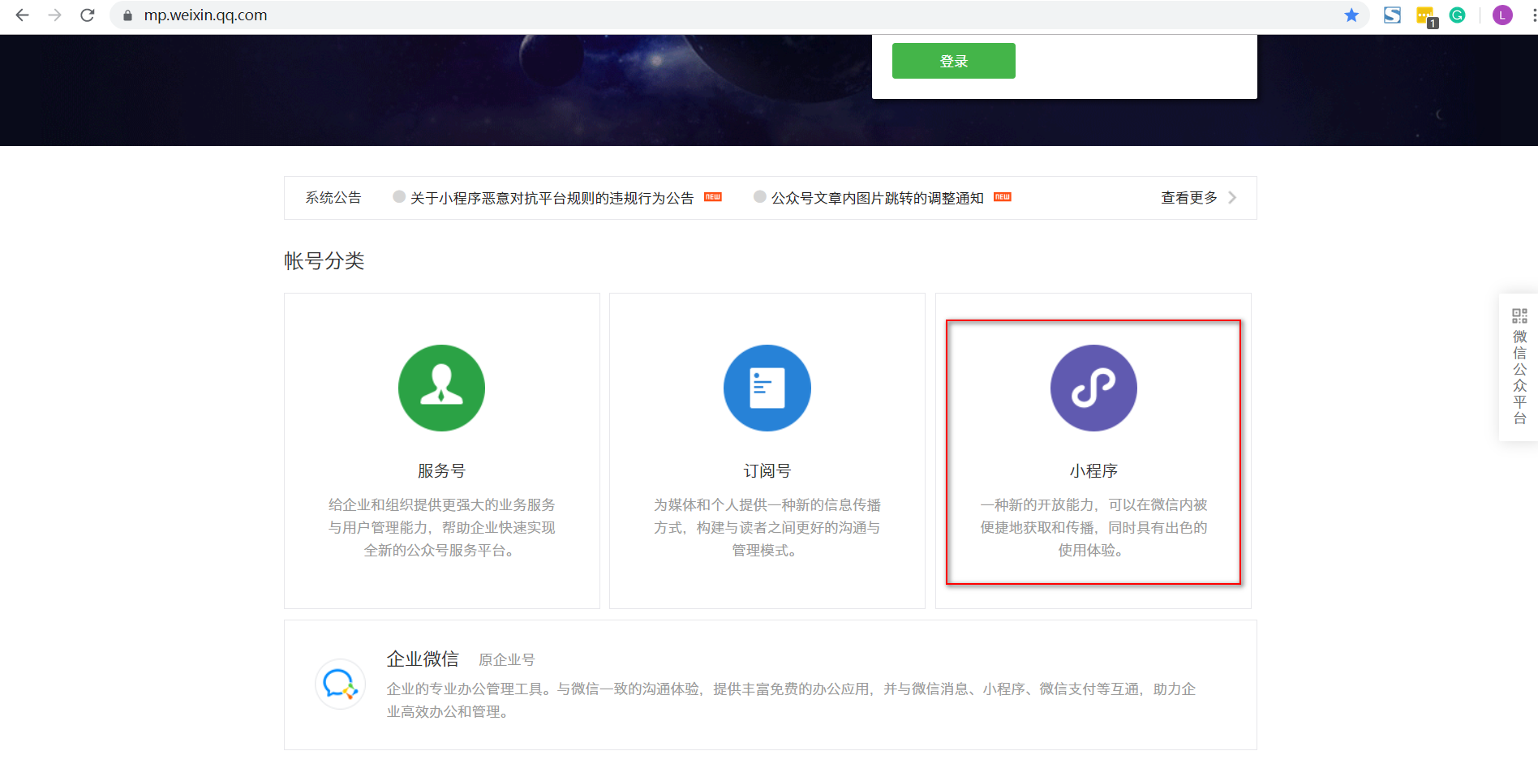Open the Grammarly extension icon
The width and height of the screenshot is (1538, 781).
point(1458,15)
